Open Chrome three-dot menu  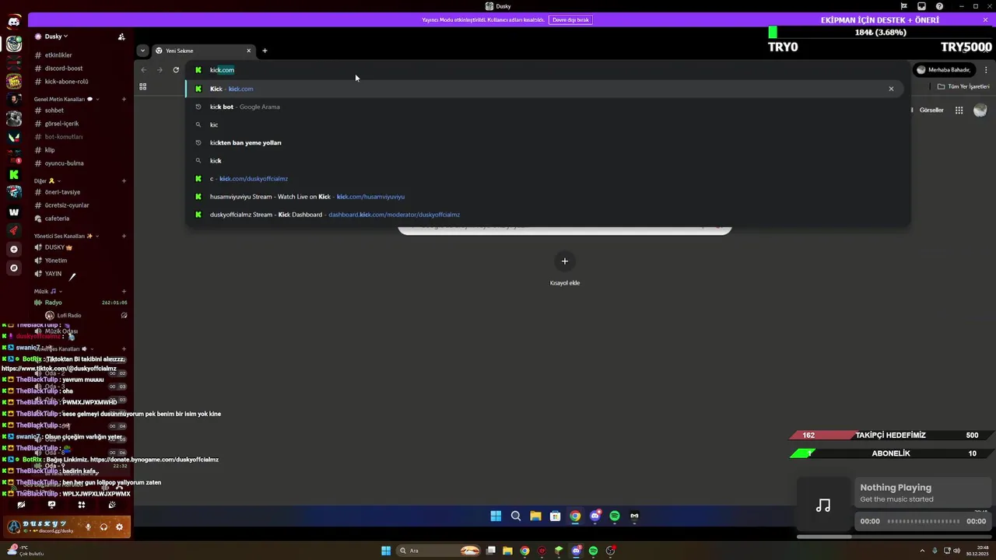pos(986,70)
